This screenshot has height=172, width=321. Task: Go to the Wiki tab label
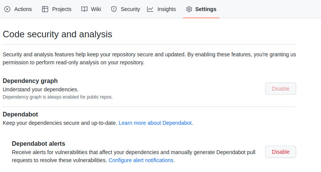(x=96, y=9)
